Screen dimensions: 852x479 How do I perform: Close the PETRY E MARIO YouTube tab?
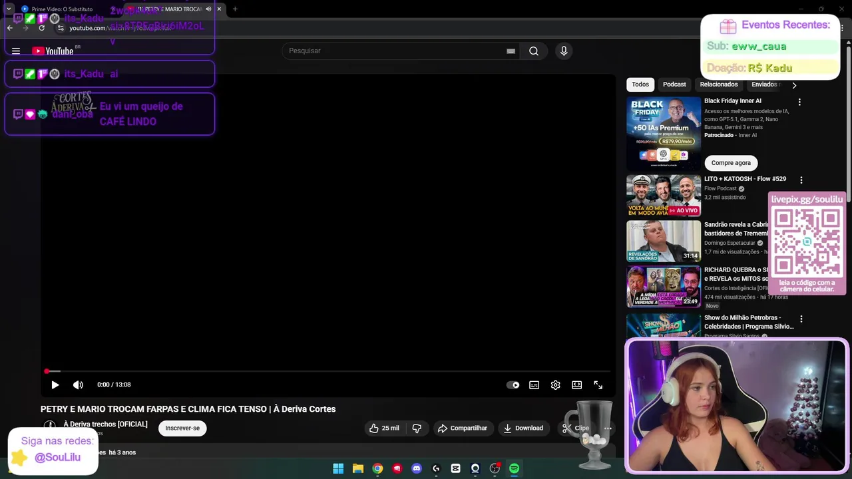click(x=219, y=9)
